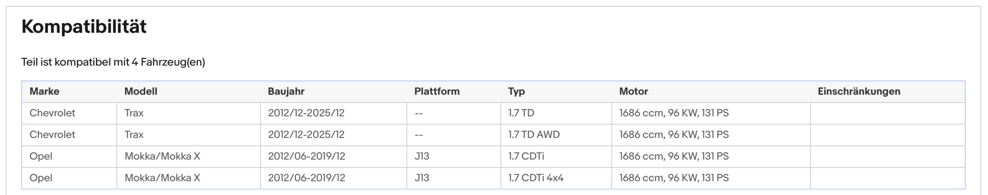Image resolution: width=988 pixels, height=195 pixels.
Task: Click the Einschränkungen column header
Action: click(x=859, y=91)
